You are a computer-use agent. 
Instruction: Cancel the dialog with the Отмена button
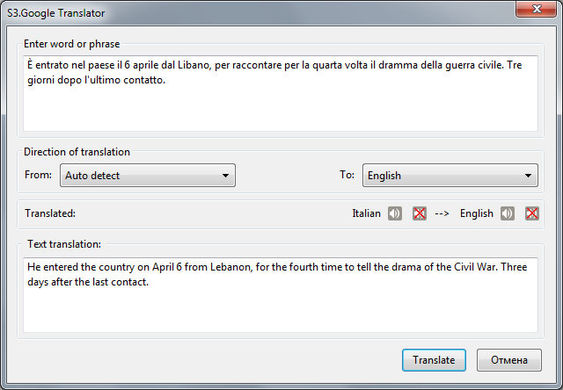(509, 360)
